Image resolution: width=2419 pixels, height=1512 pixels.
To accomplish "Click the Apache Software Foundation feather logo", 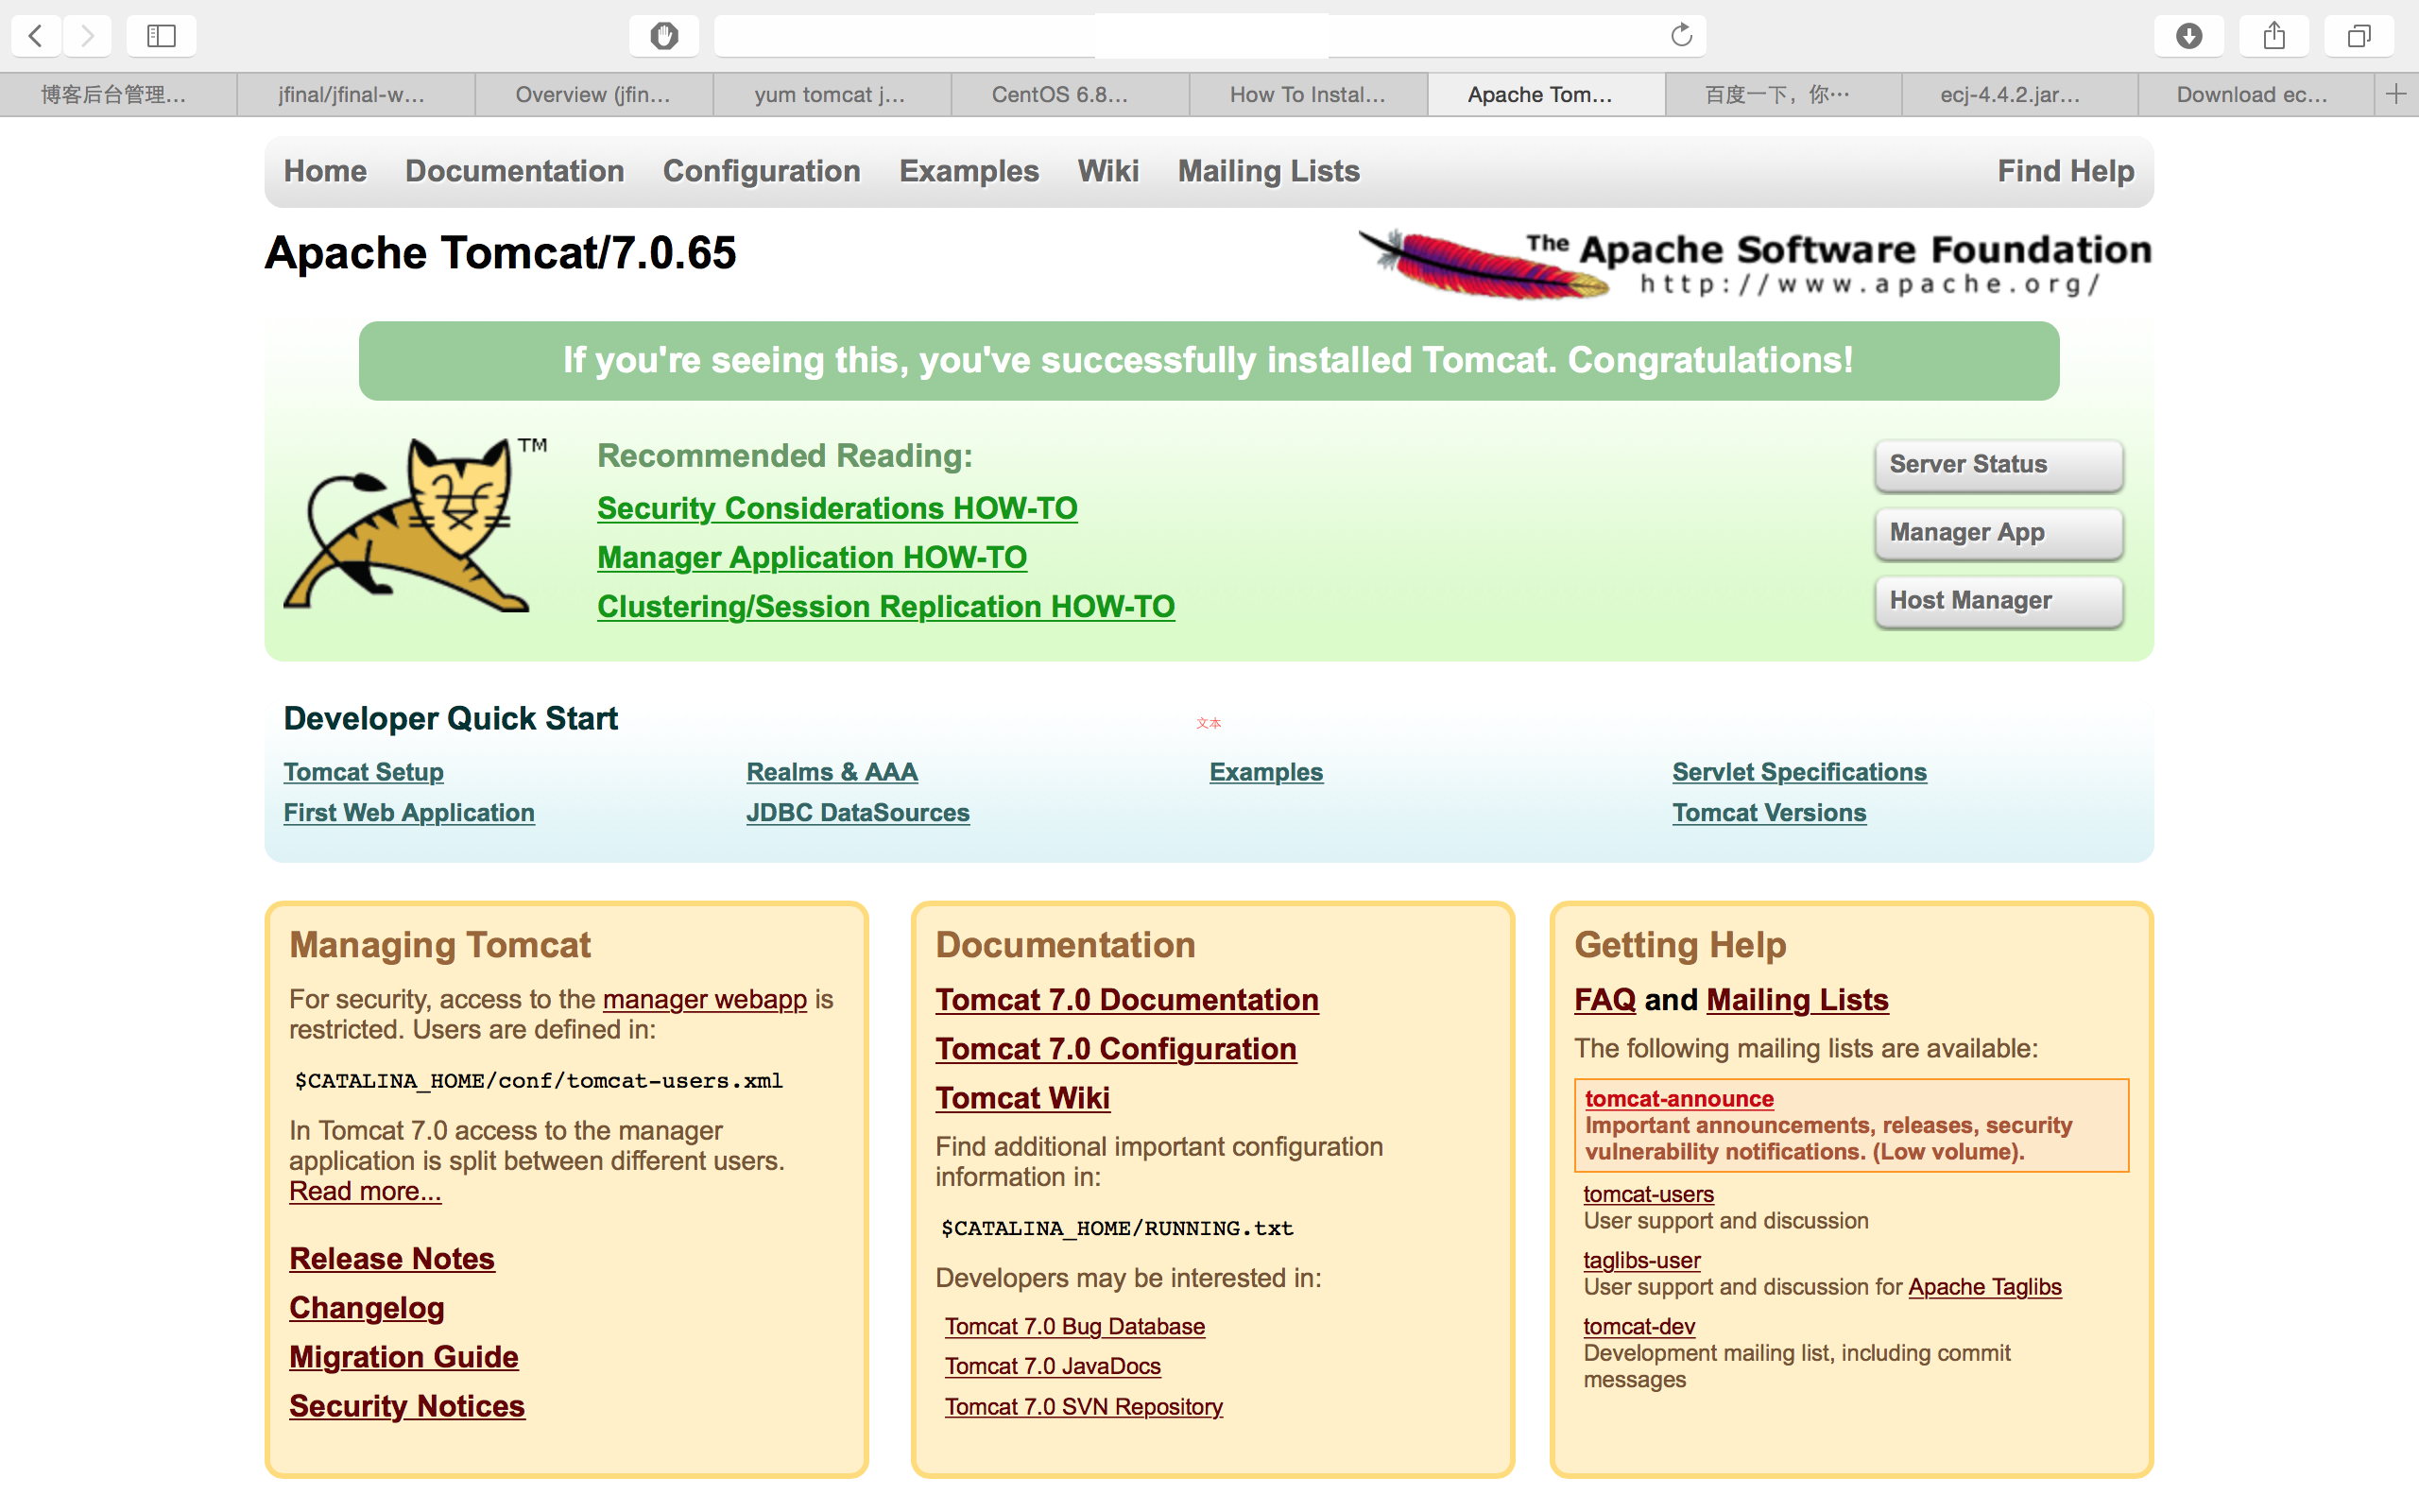I will pyautogui.click(x=1755, y=264).
